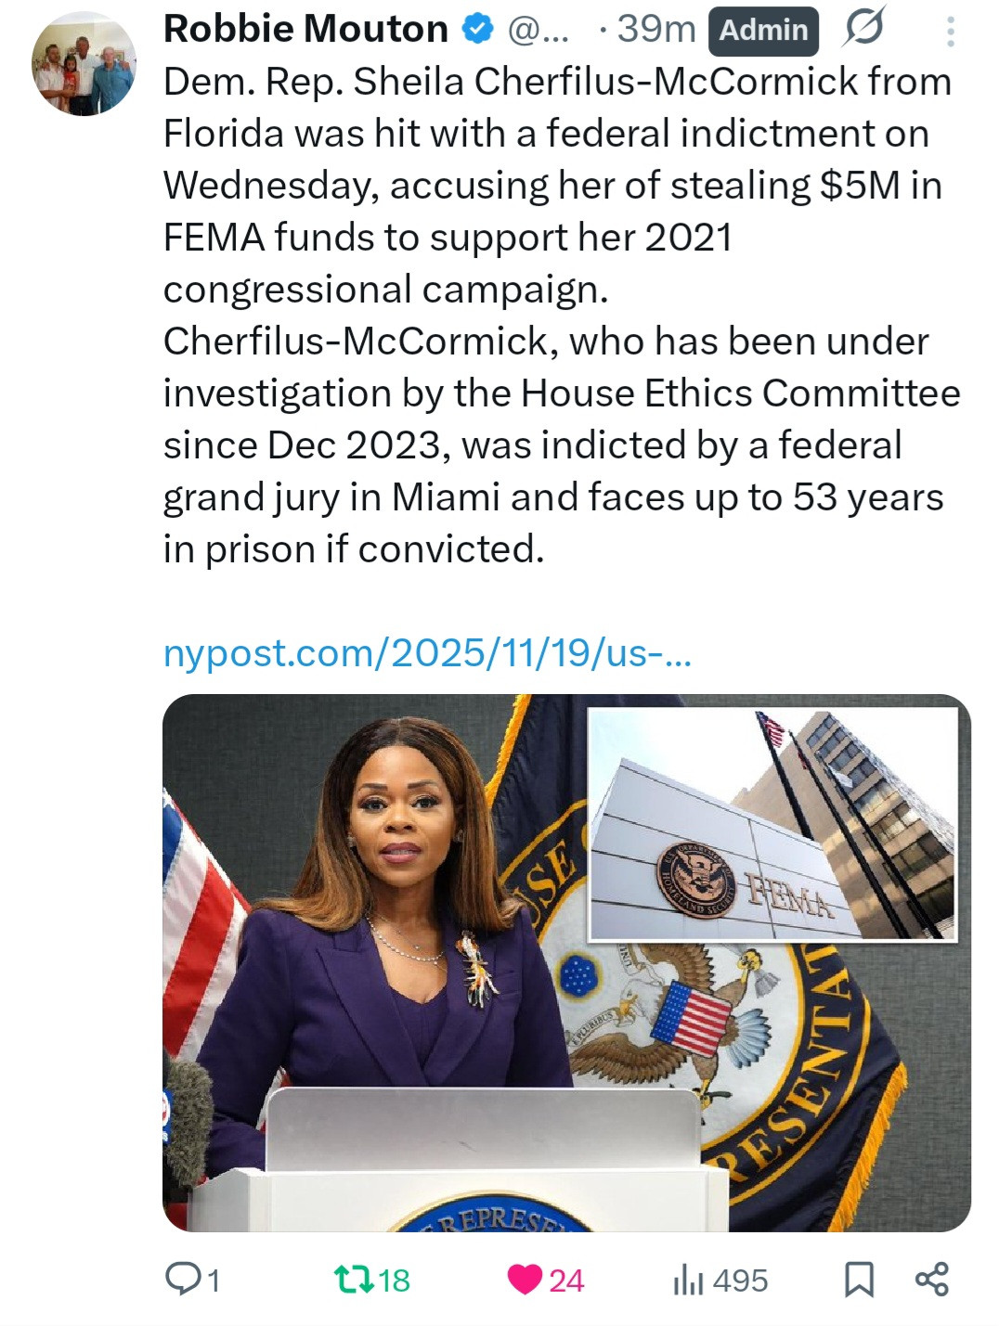Click the repost count 18
This screenshot has width=999, height=1326.
[x=395, y=1281]
